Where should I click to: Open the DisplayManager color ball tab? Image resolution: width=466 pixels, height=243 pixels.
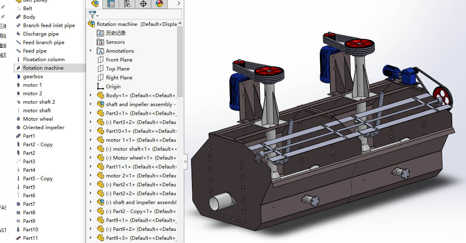coord(159,4)
